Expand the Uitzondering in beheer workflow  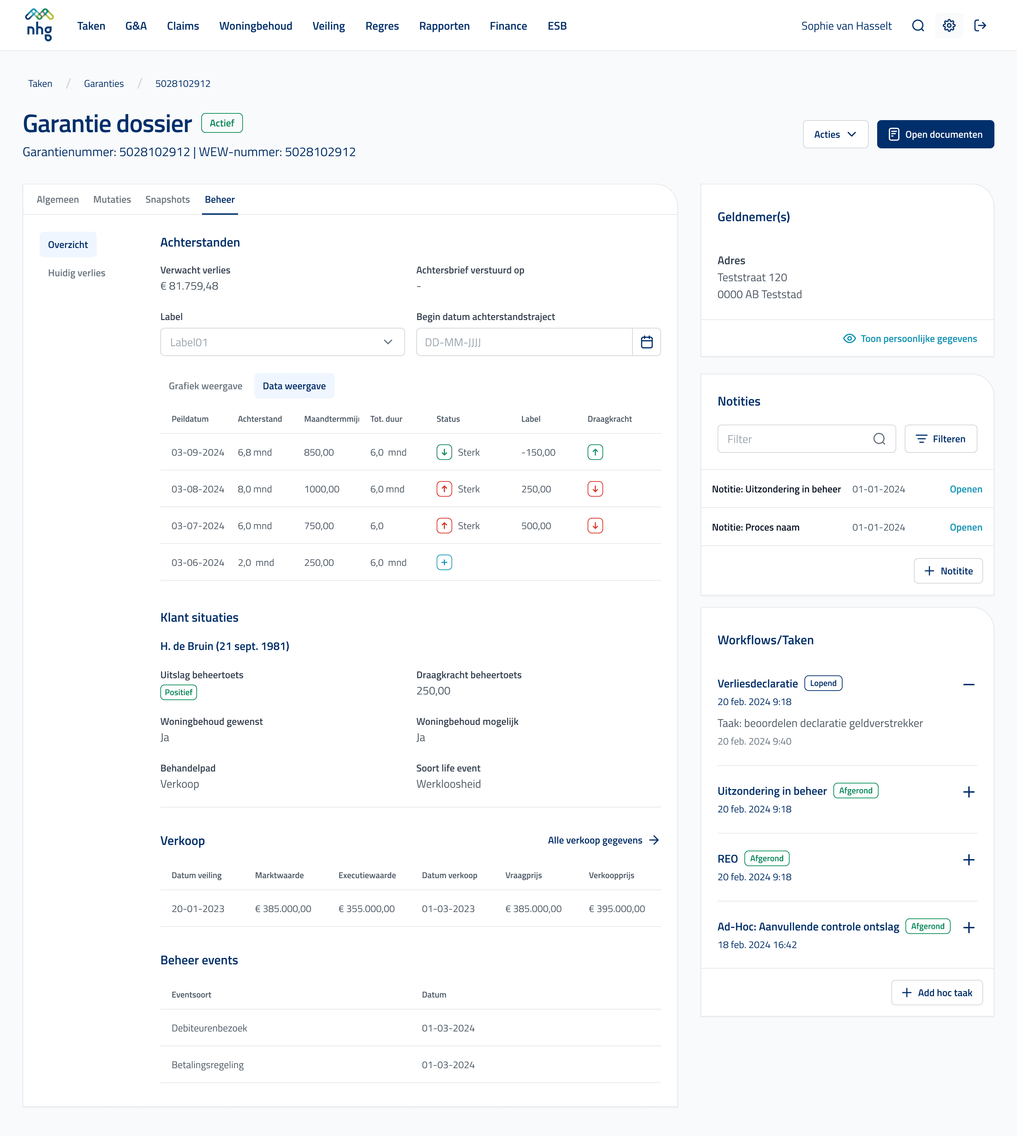968,792
